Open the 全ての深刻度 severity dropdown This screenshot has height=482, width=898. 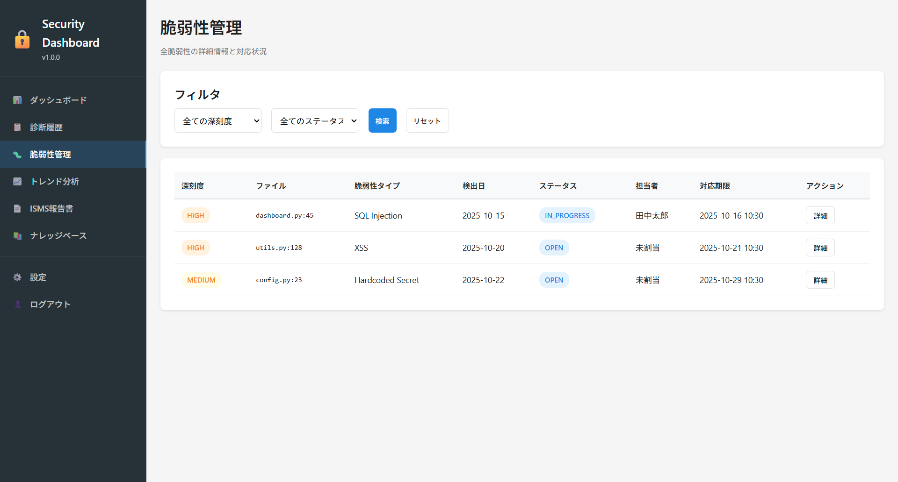[218, 120]
